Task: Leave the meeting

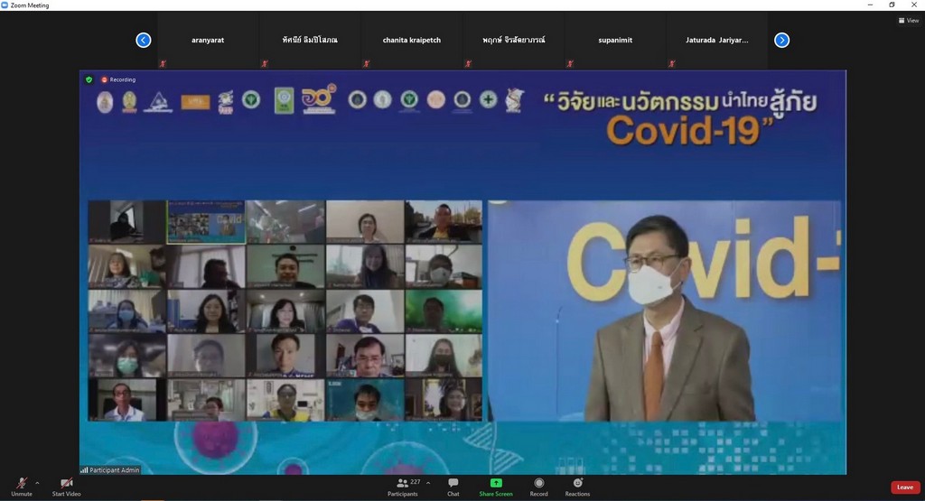Action: (x=905, y=487)
